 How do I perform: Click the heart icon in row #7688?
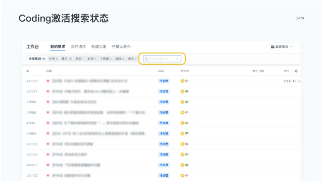click(48, 102)
